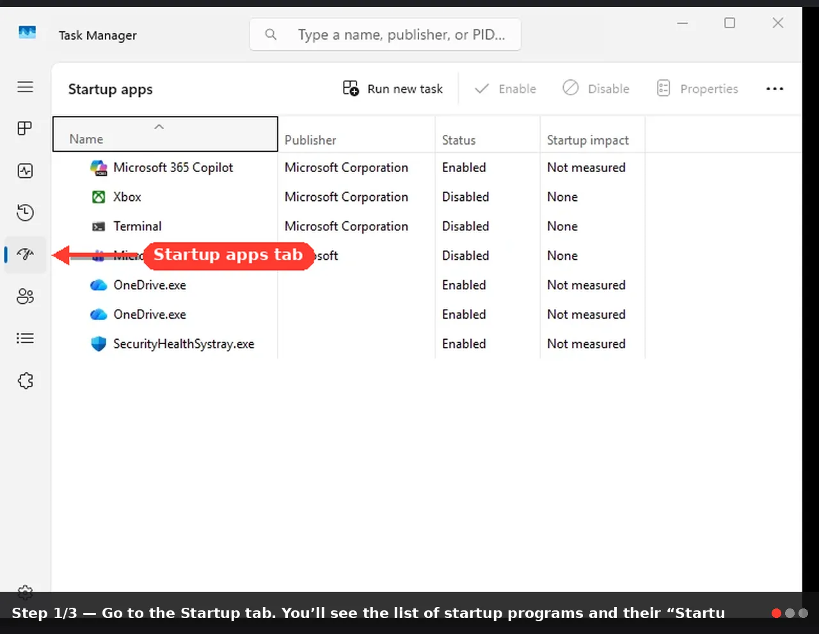The width and height of the screenshot is (819, 634).
Task: Select the Startup apps tab icon
Action: pyautogui.click(x=25, y=255)
